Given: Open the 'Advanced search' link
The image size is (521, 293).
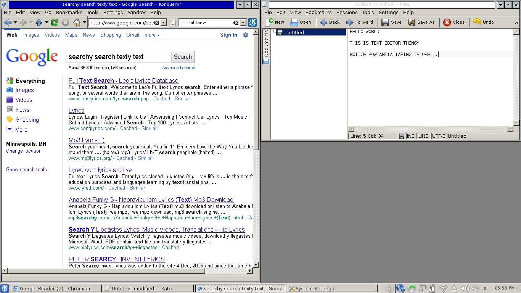Looking at the screenshot, I should (x=178, y=68).
